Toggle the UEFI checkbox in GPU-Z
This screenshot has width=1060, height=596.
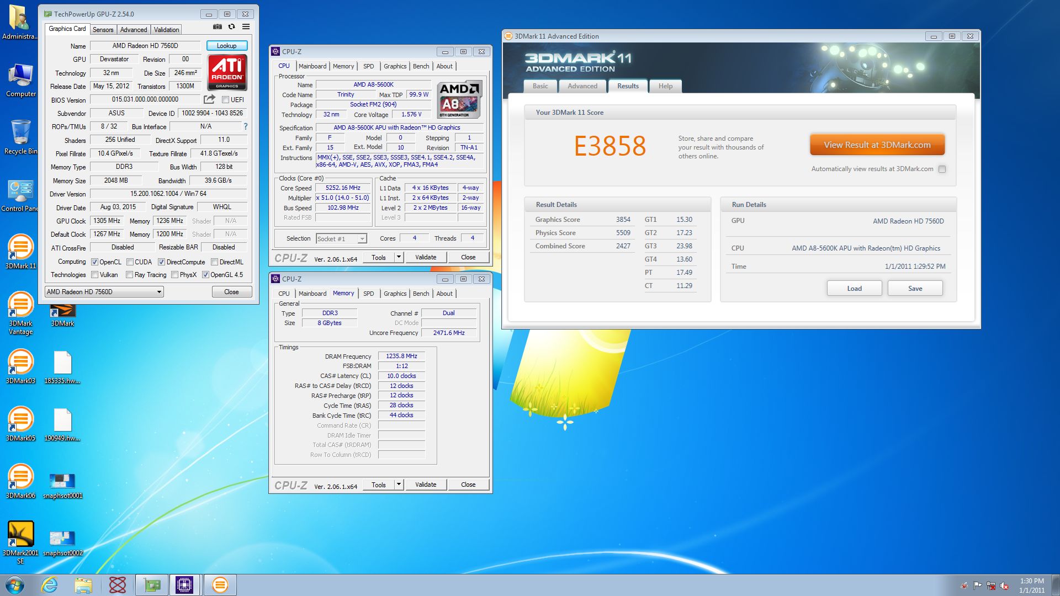tap(225, 100)
